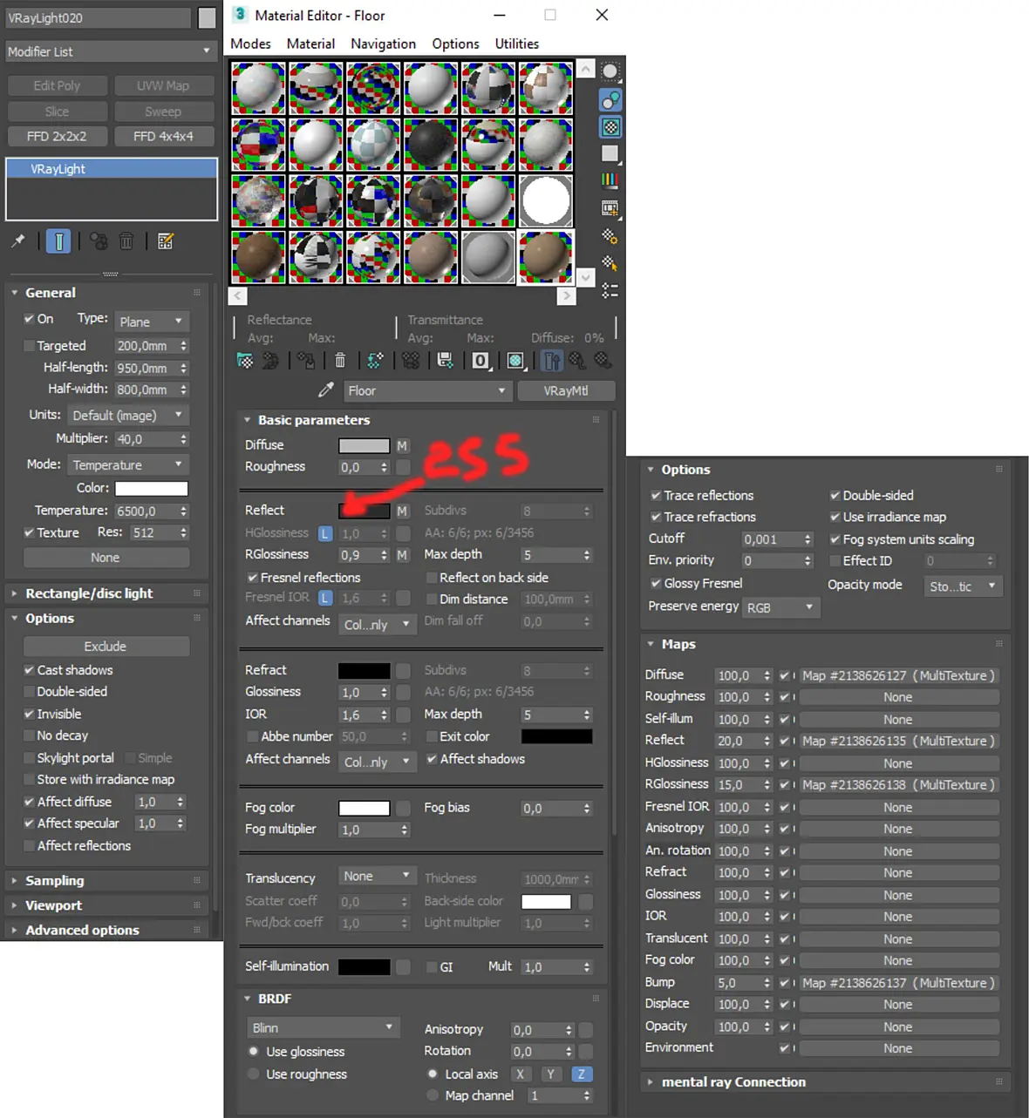The image size is (1029, 1118).
Task: Open the light Type dropdown set to Plane
Action: pos(152,322)
